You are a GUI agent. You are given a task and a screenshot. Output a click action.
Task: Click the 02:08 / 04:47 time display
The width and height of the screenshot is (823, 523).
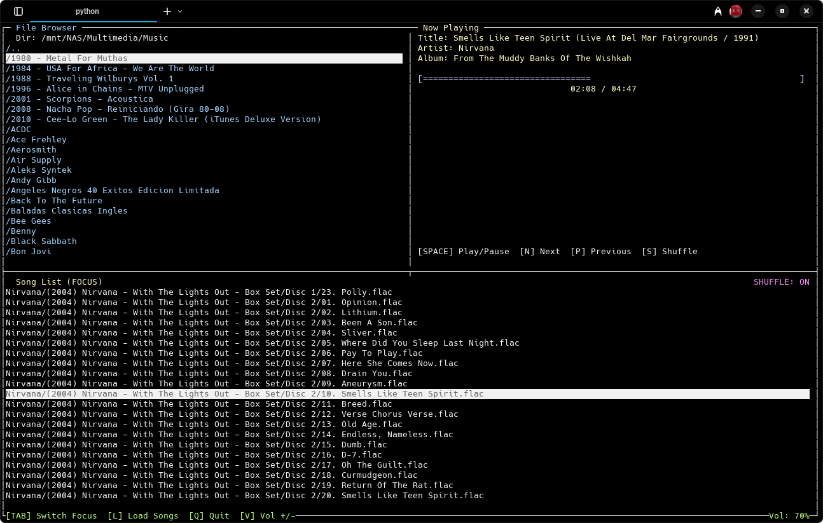click(604, 89)
